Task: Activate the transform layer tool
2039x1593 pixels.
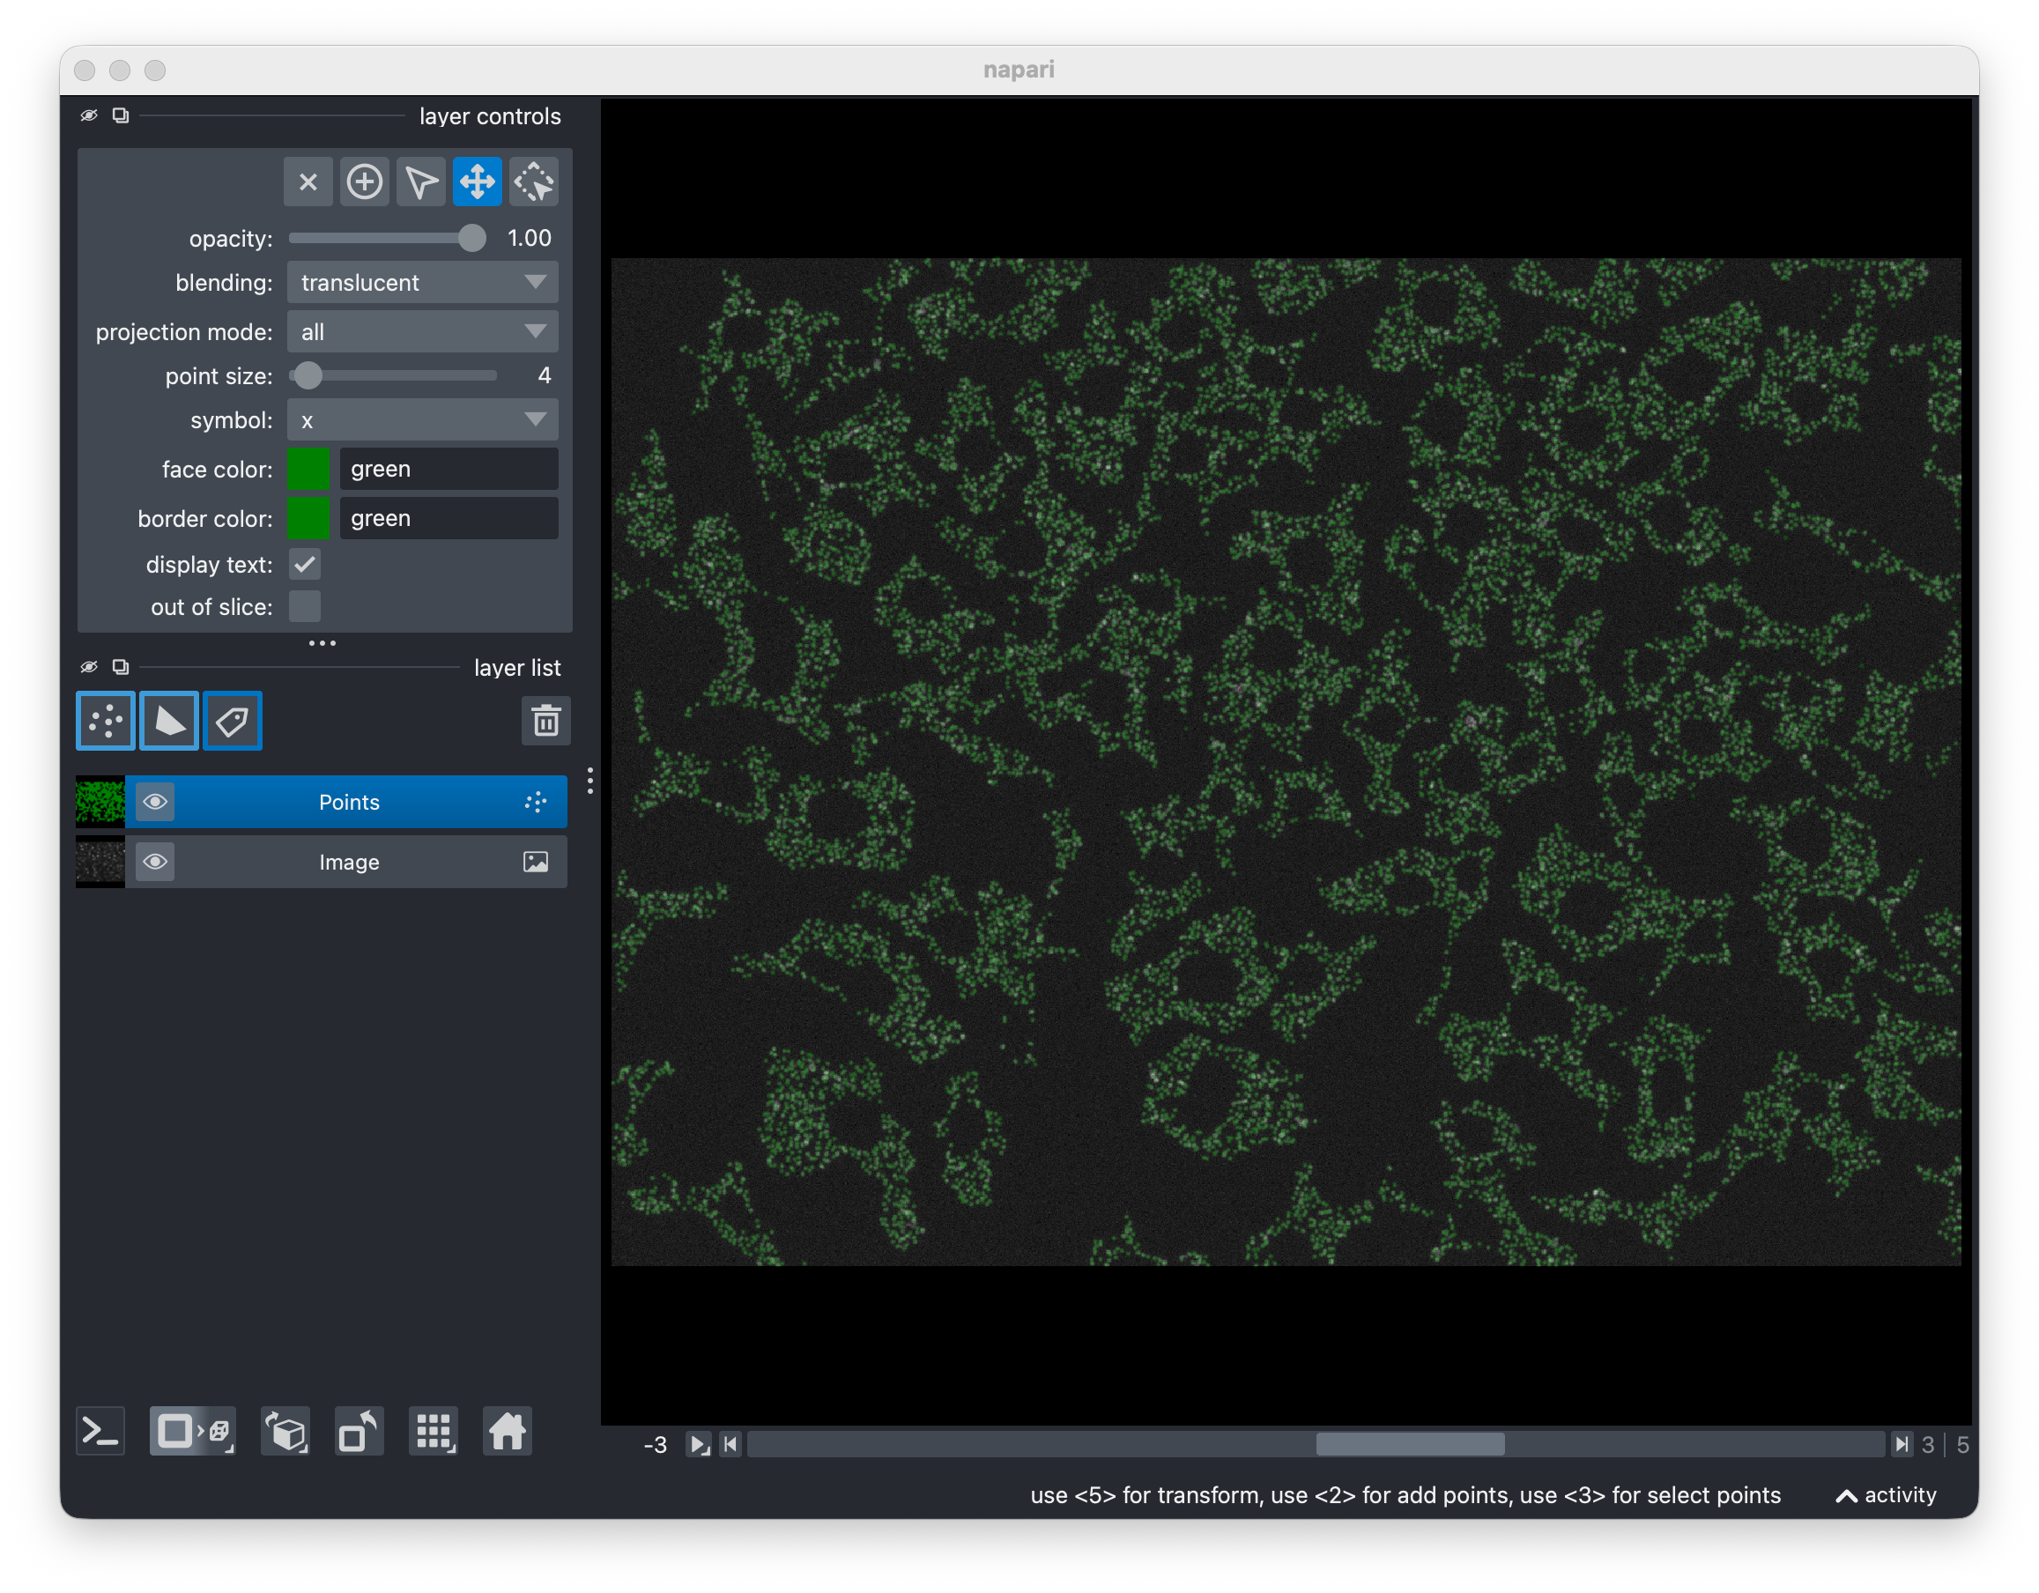Action: (534, 182)
